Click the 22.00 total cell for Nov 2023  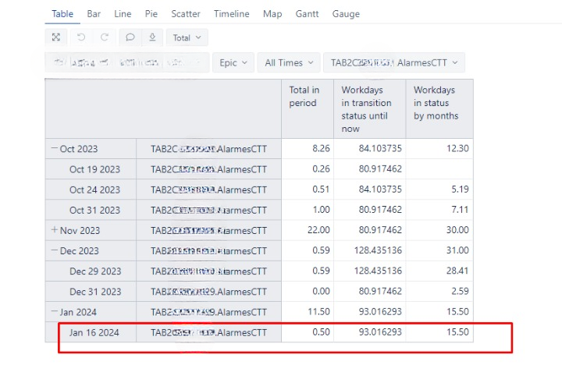point(308,229)
